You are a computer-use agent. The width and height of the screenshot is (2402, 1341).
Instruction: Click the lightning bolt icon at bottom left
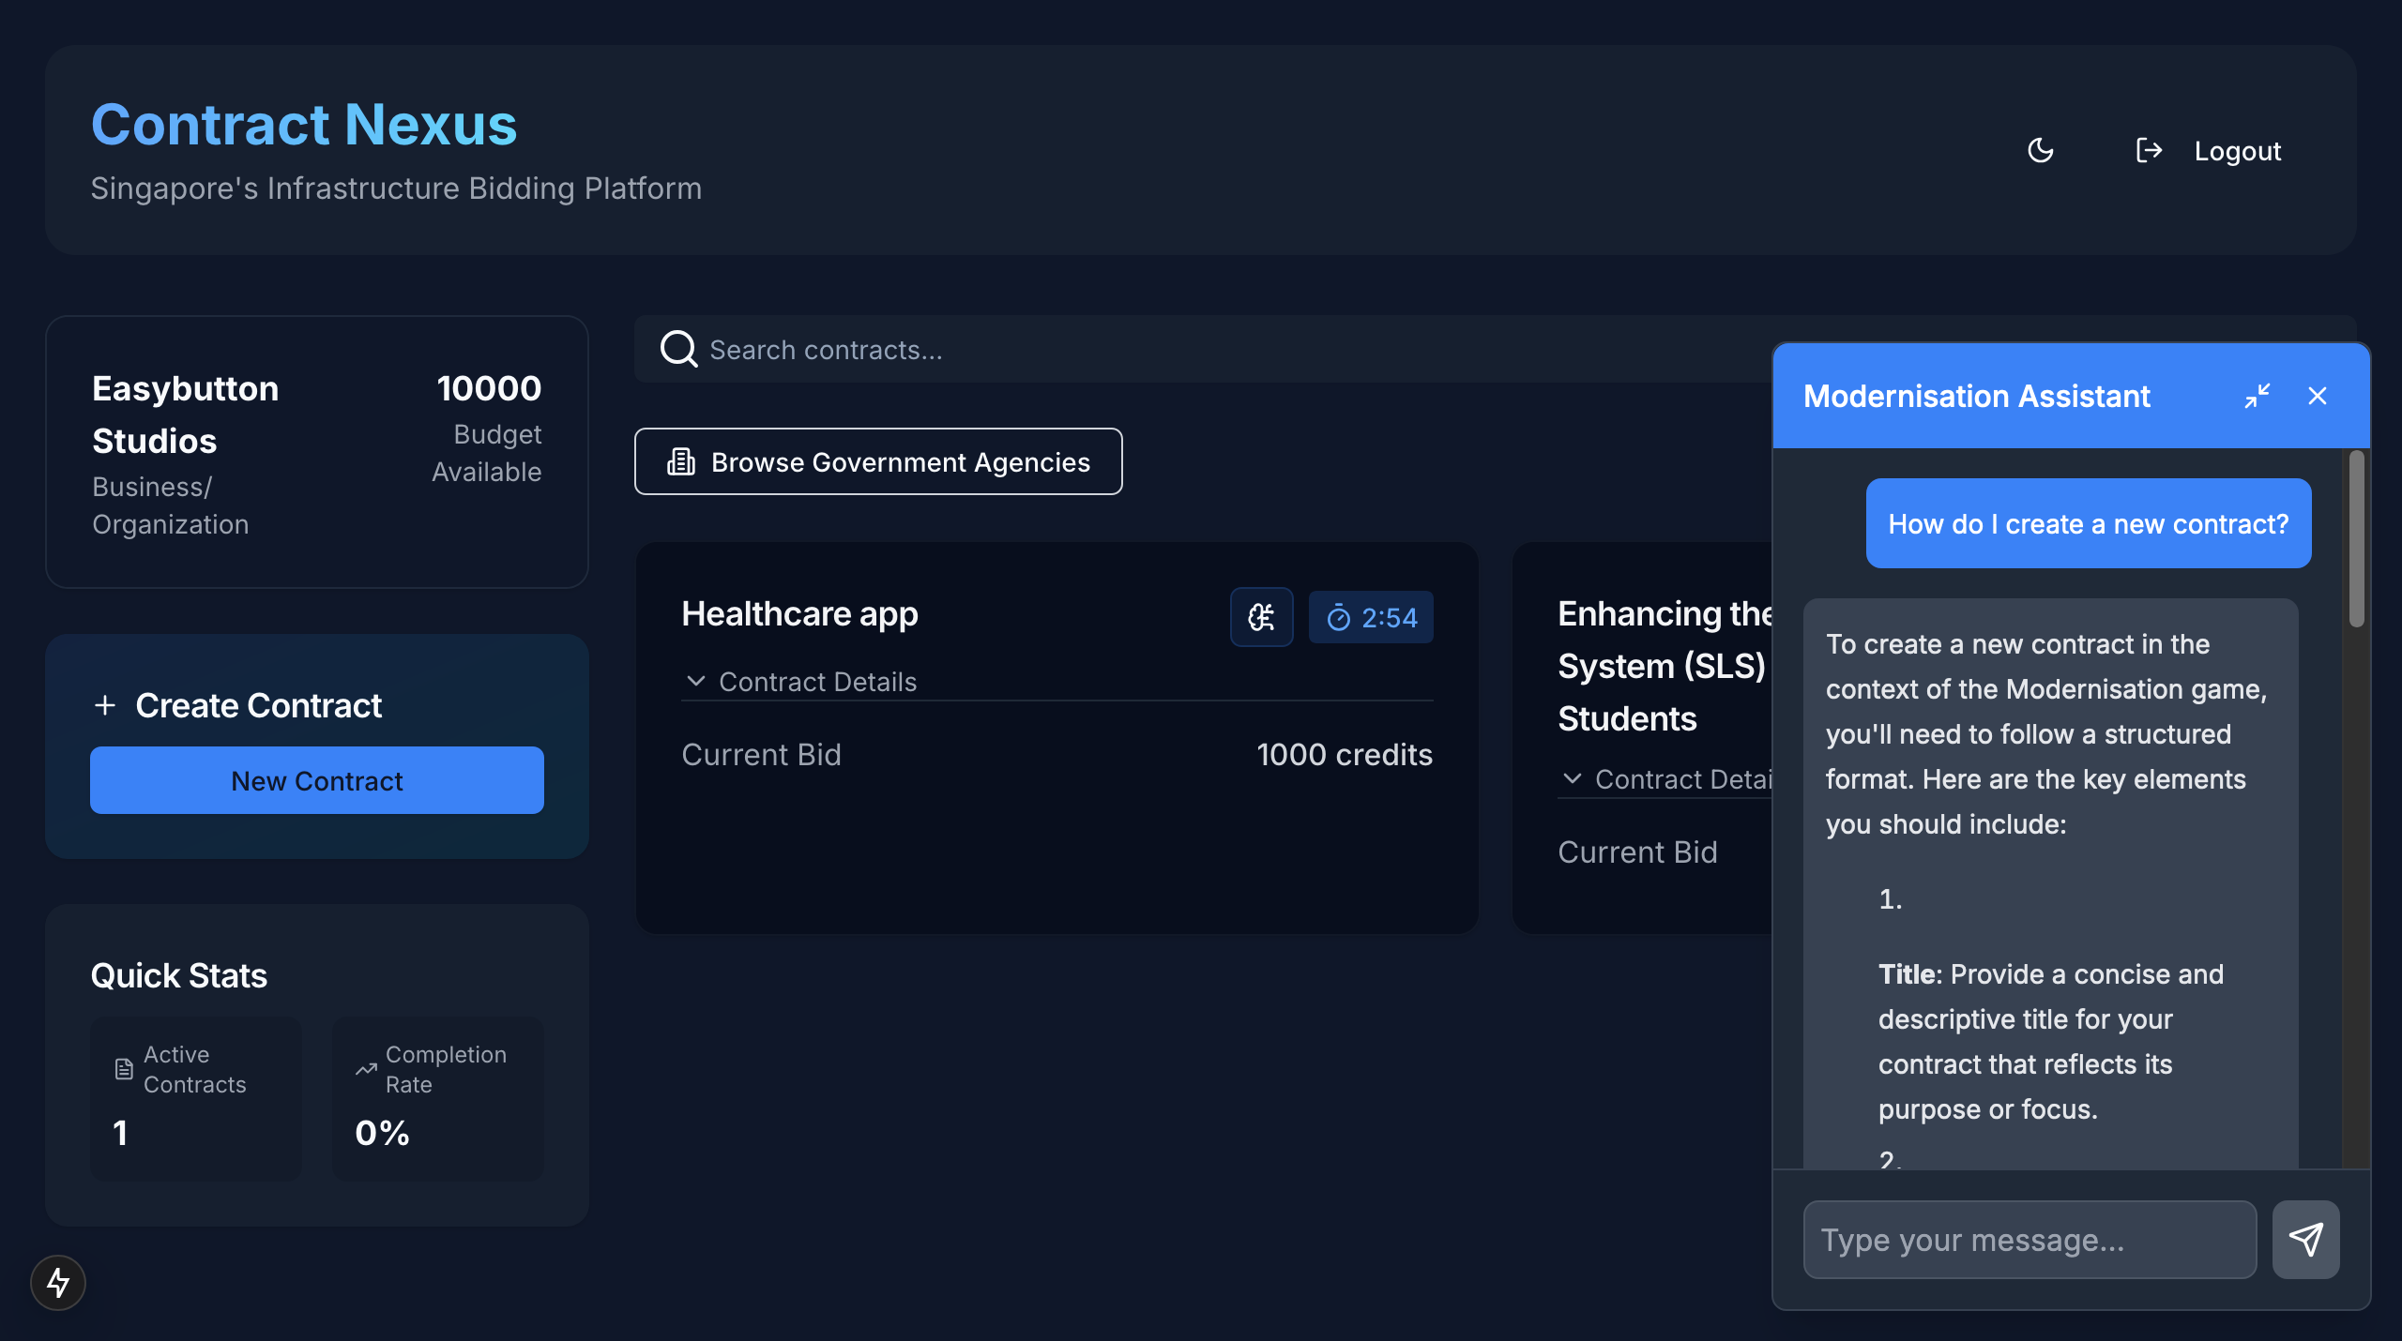pos(58,1283)
